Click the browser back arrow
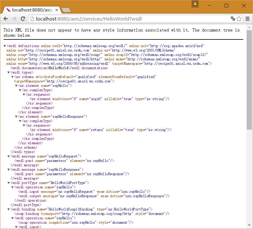 coord(6,19)
